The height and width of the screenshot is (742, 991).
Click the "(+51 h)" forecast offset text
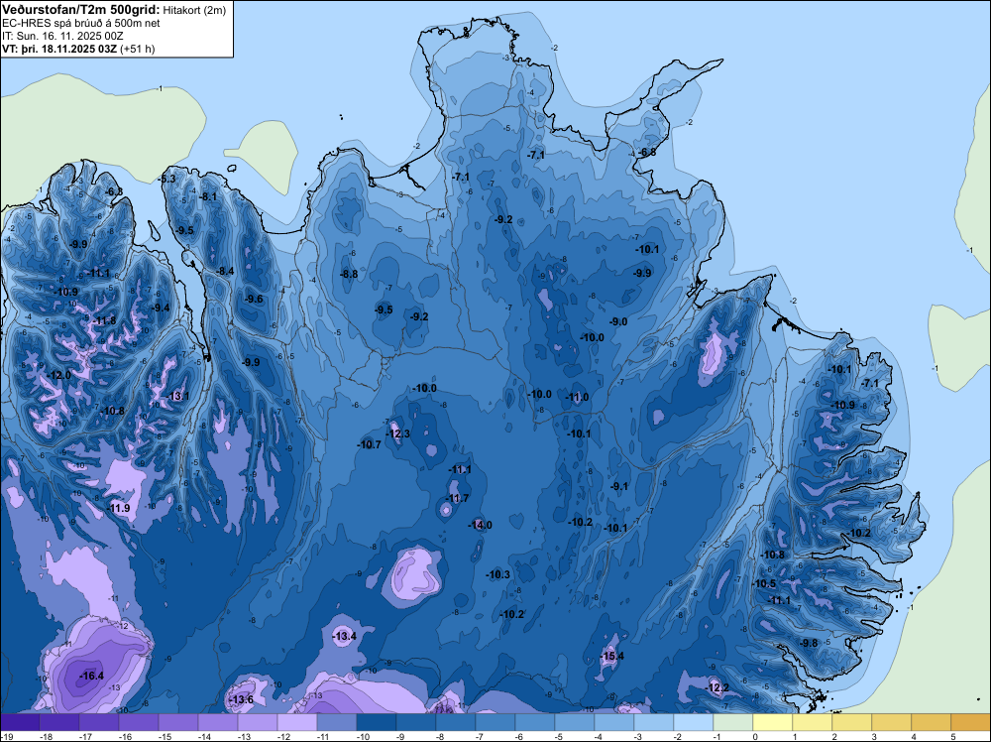pos(137,48)
